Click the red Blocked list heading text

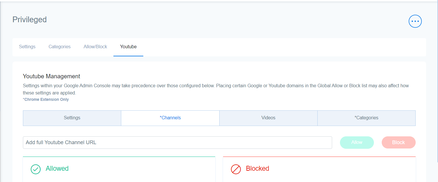coord(258,168)
